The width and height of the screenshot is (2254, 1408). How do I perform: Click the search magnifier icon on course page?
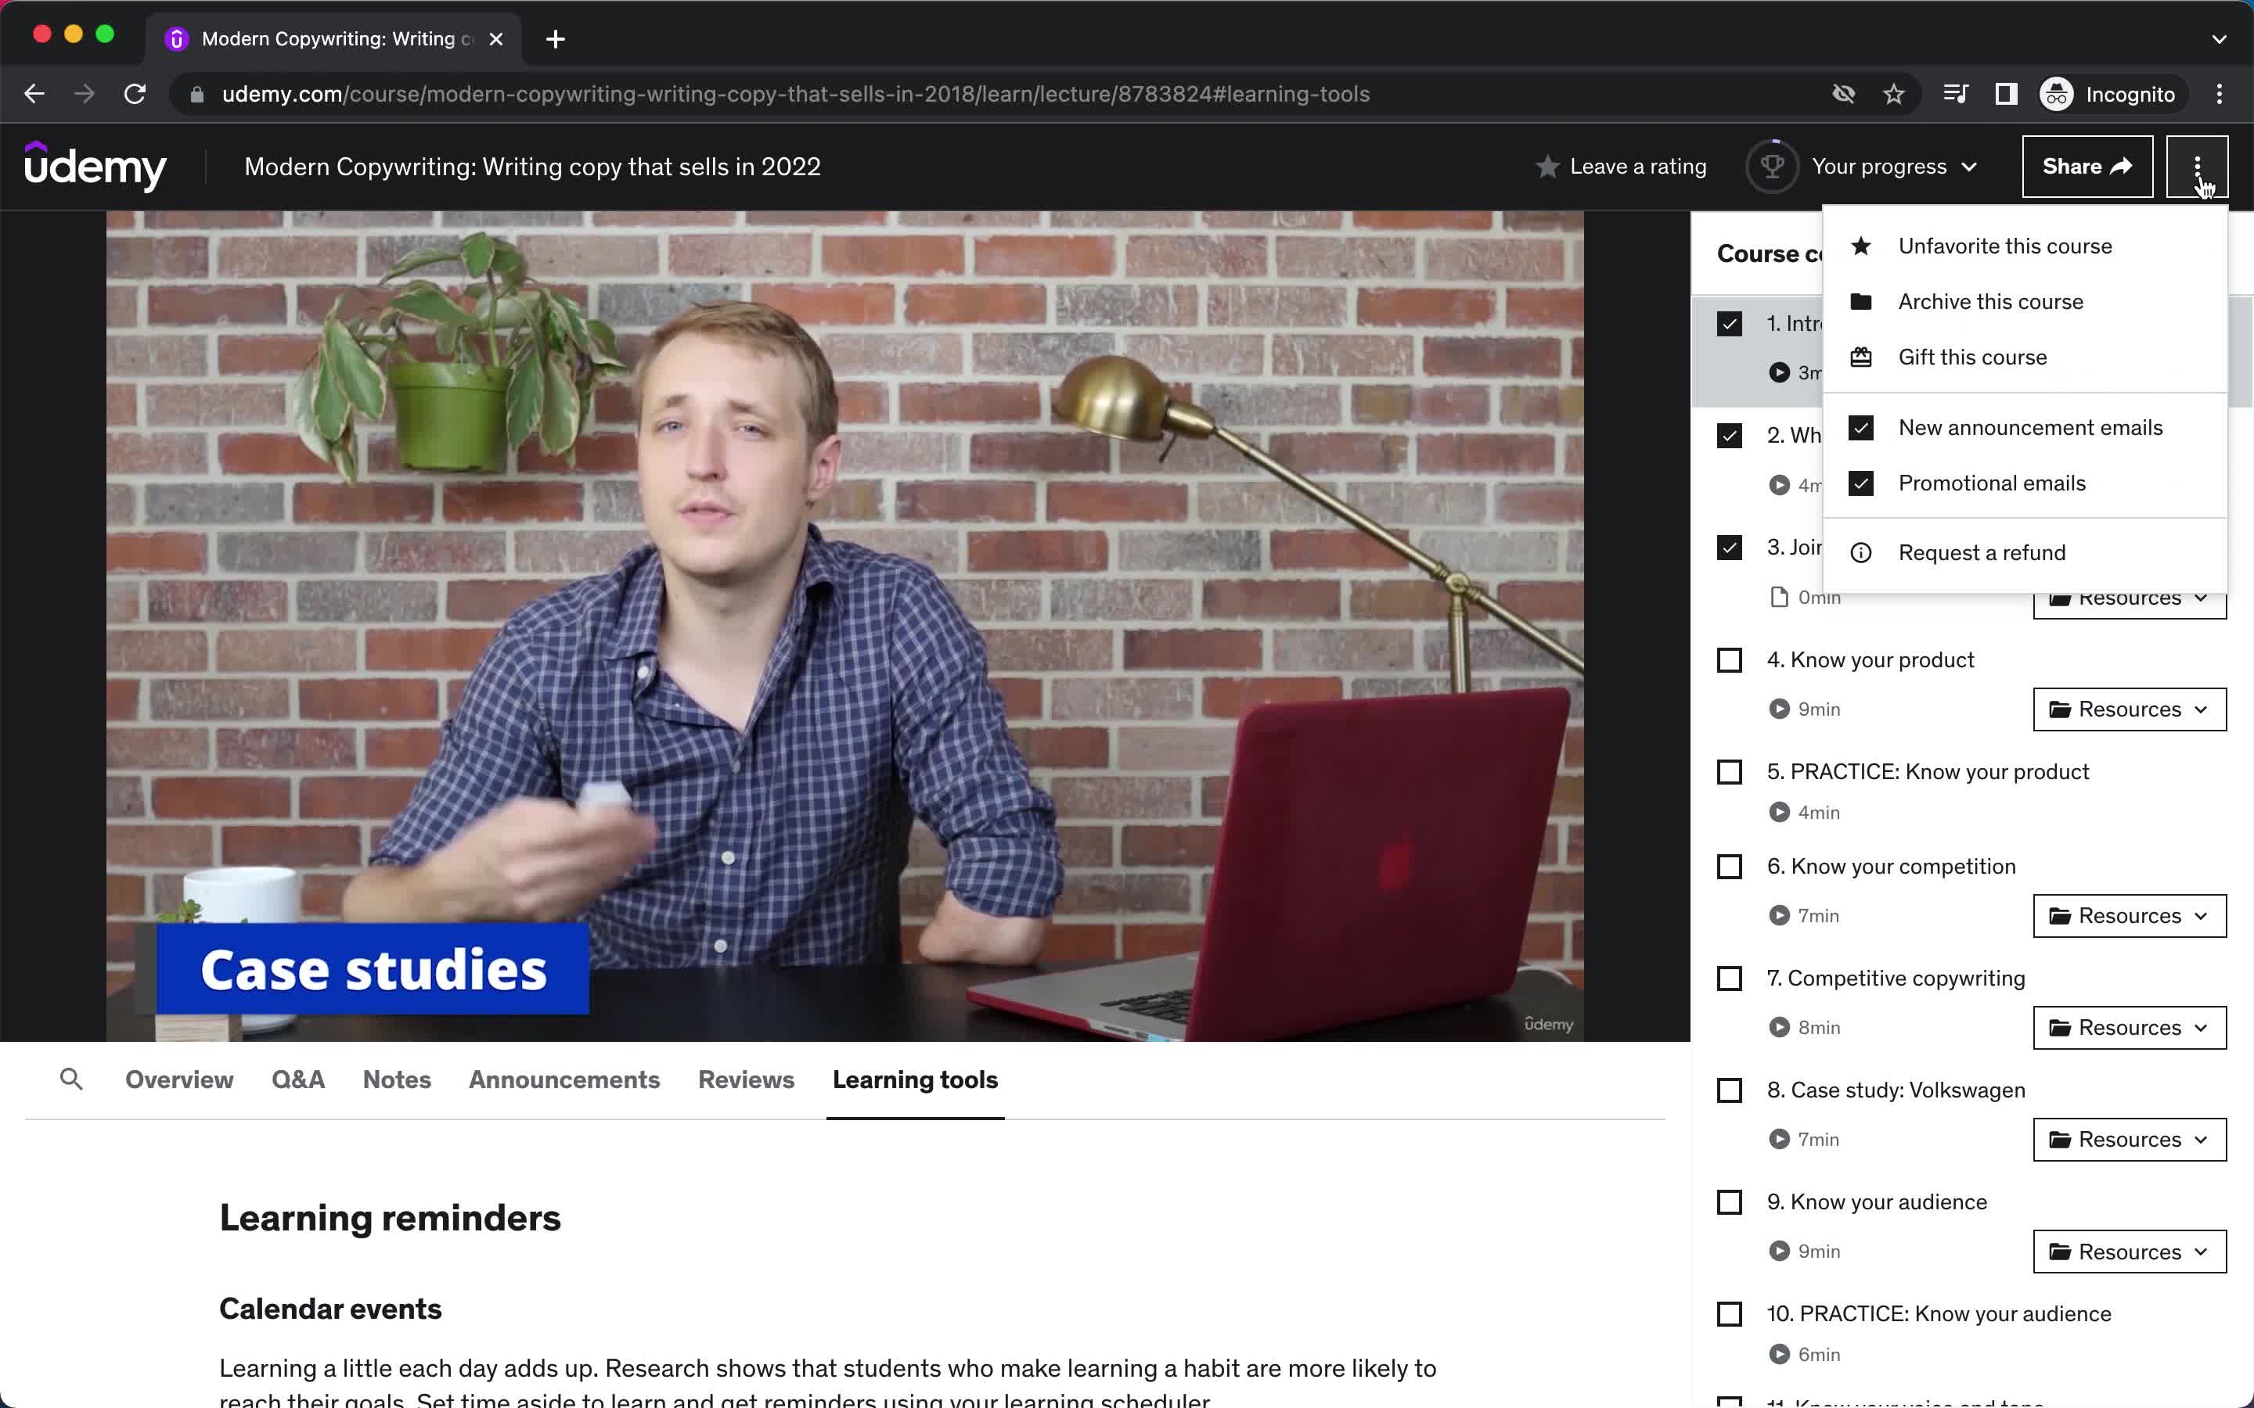point(71,1080)
